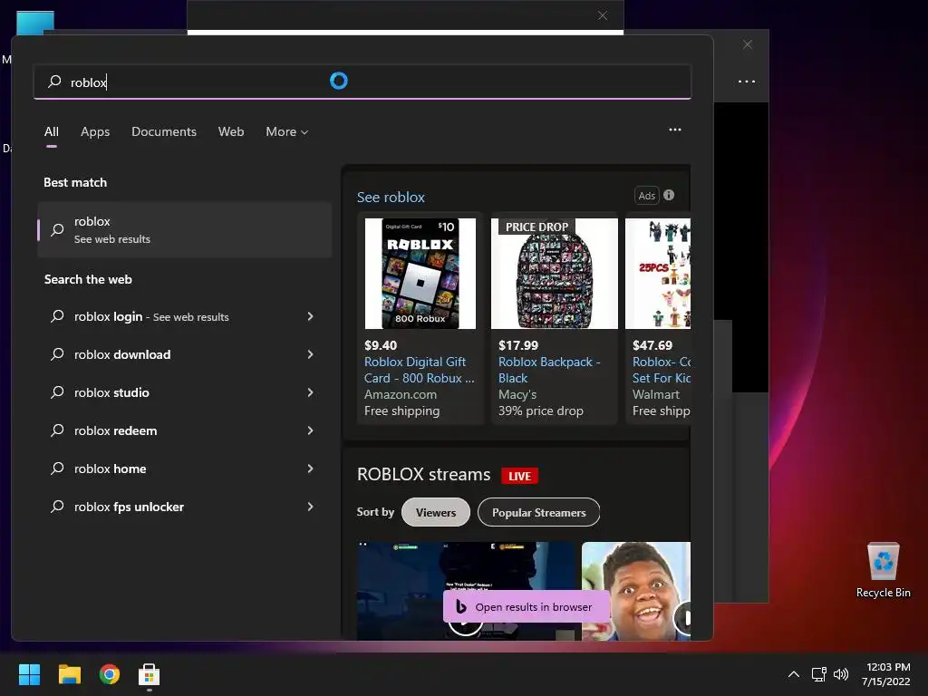Expand roblox studio suggestion chevron
This screenshot has width=928, height=696.
point(310,391)
